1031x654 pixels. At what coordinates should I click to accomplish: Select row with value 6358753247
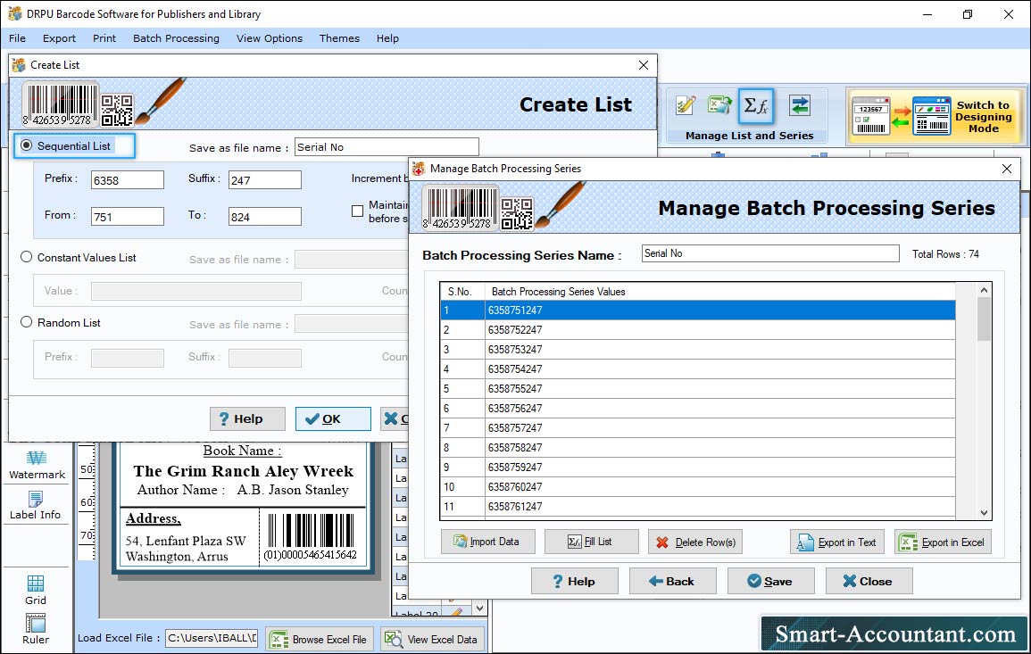pos(698,350)
